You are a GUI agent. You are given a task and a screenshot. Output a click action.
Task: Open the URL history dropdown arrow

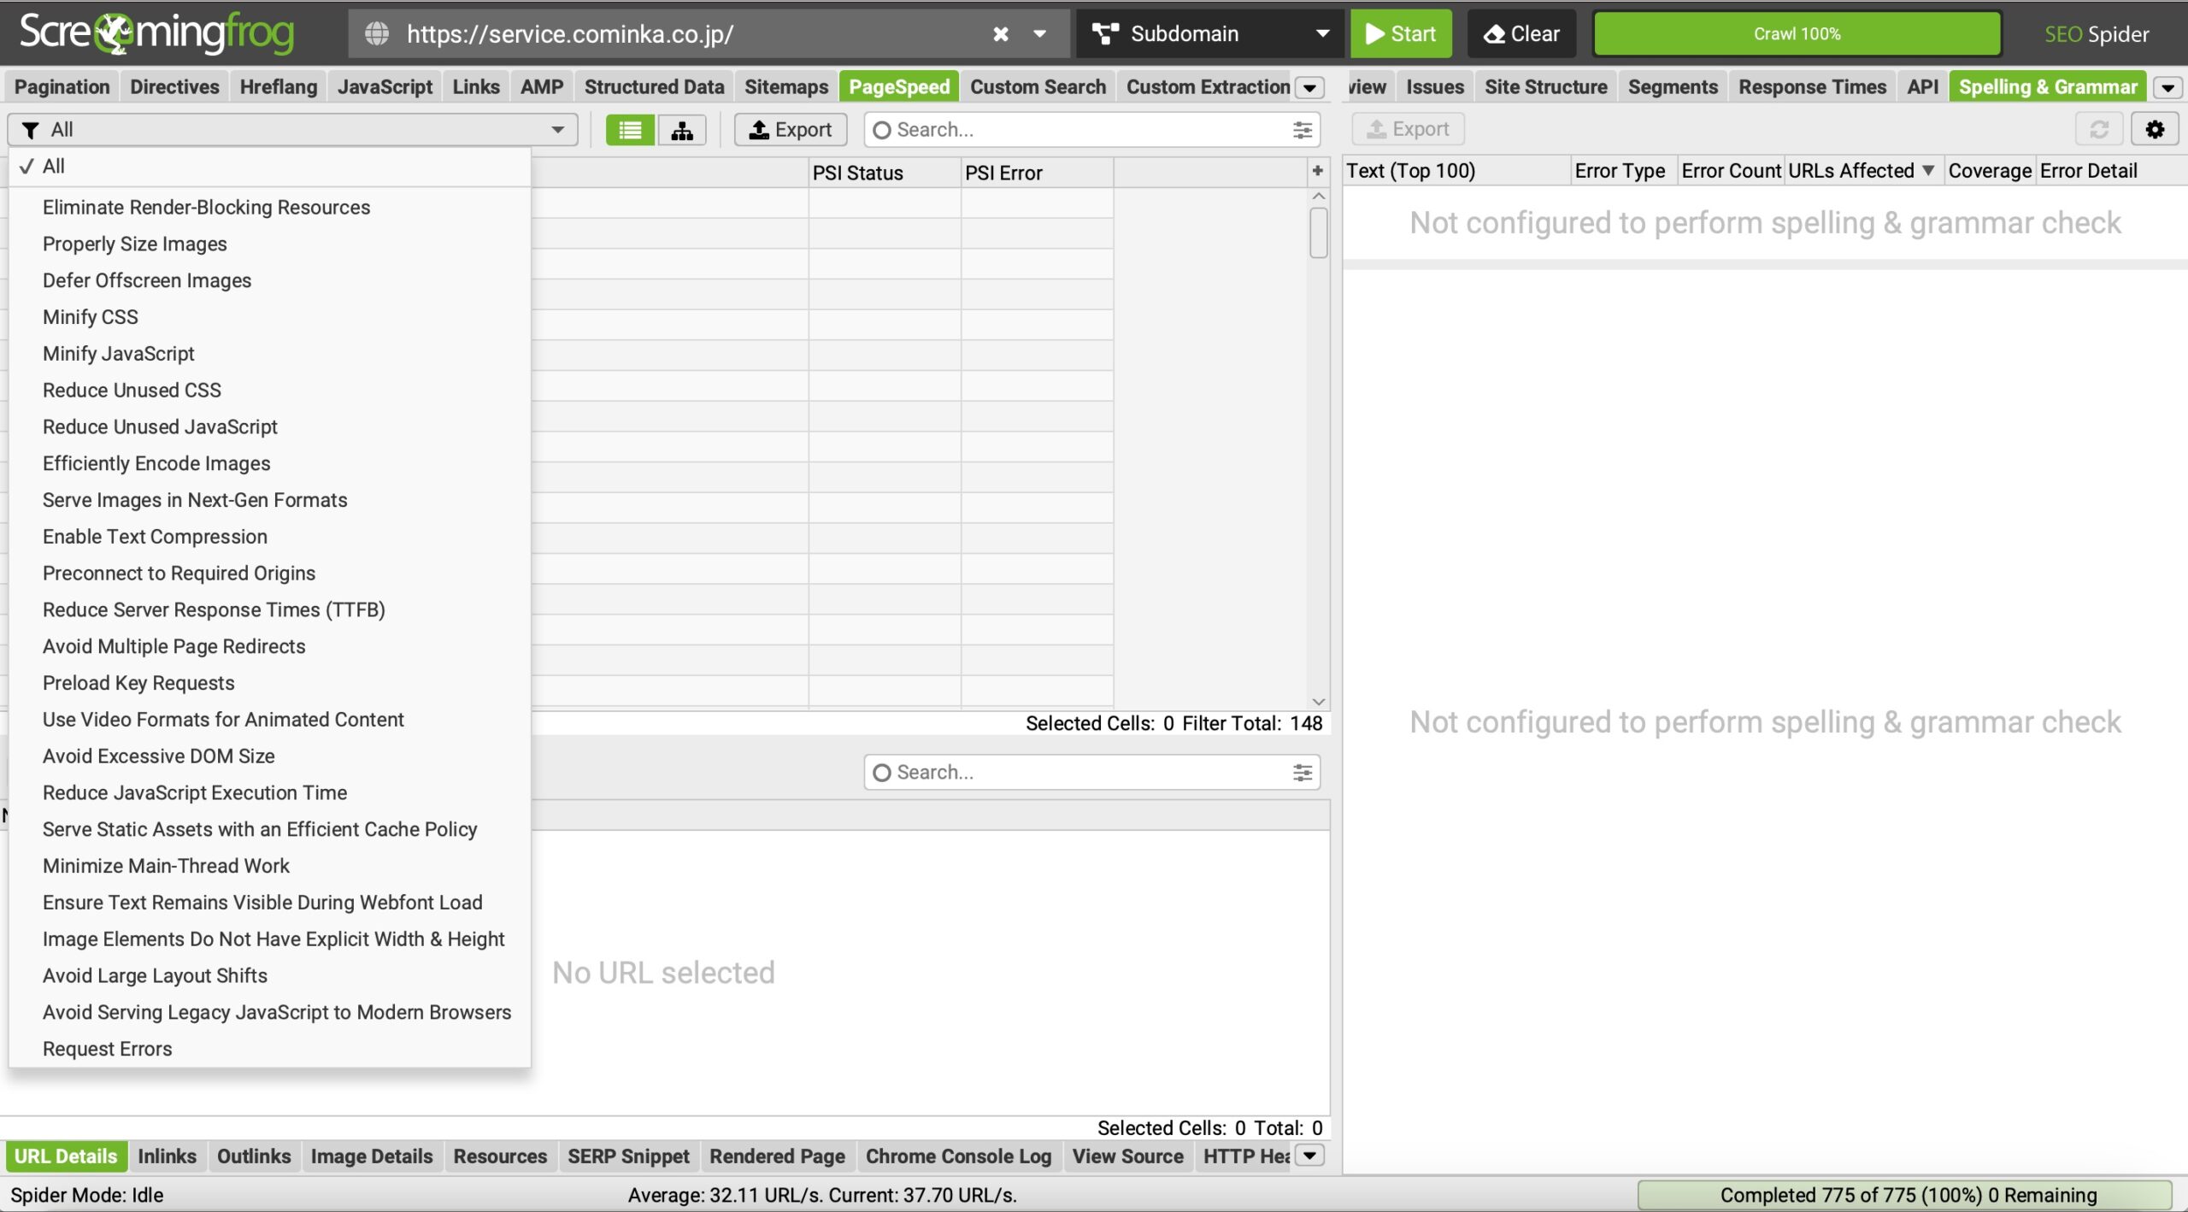point(1039,34)
